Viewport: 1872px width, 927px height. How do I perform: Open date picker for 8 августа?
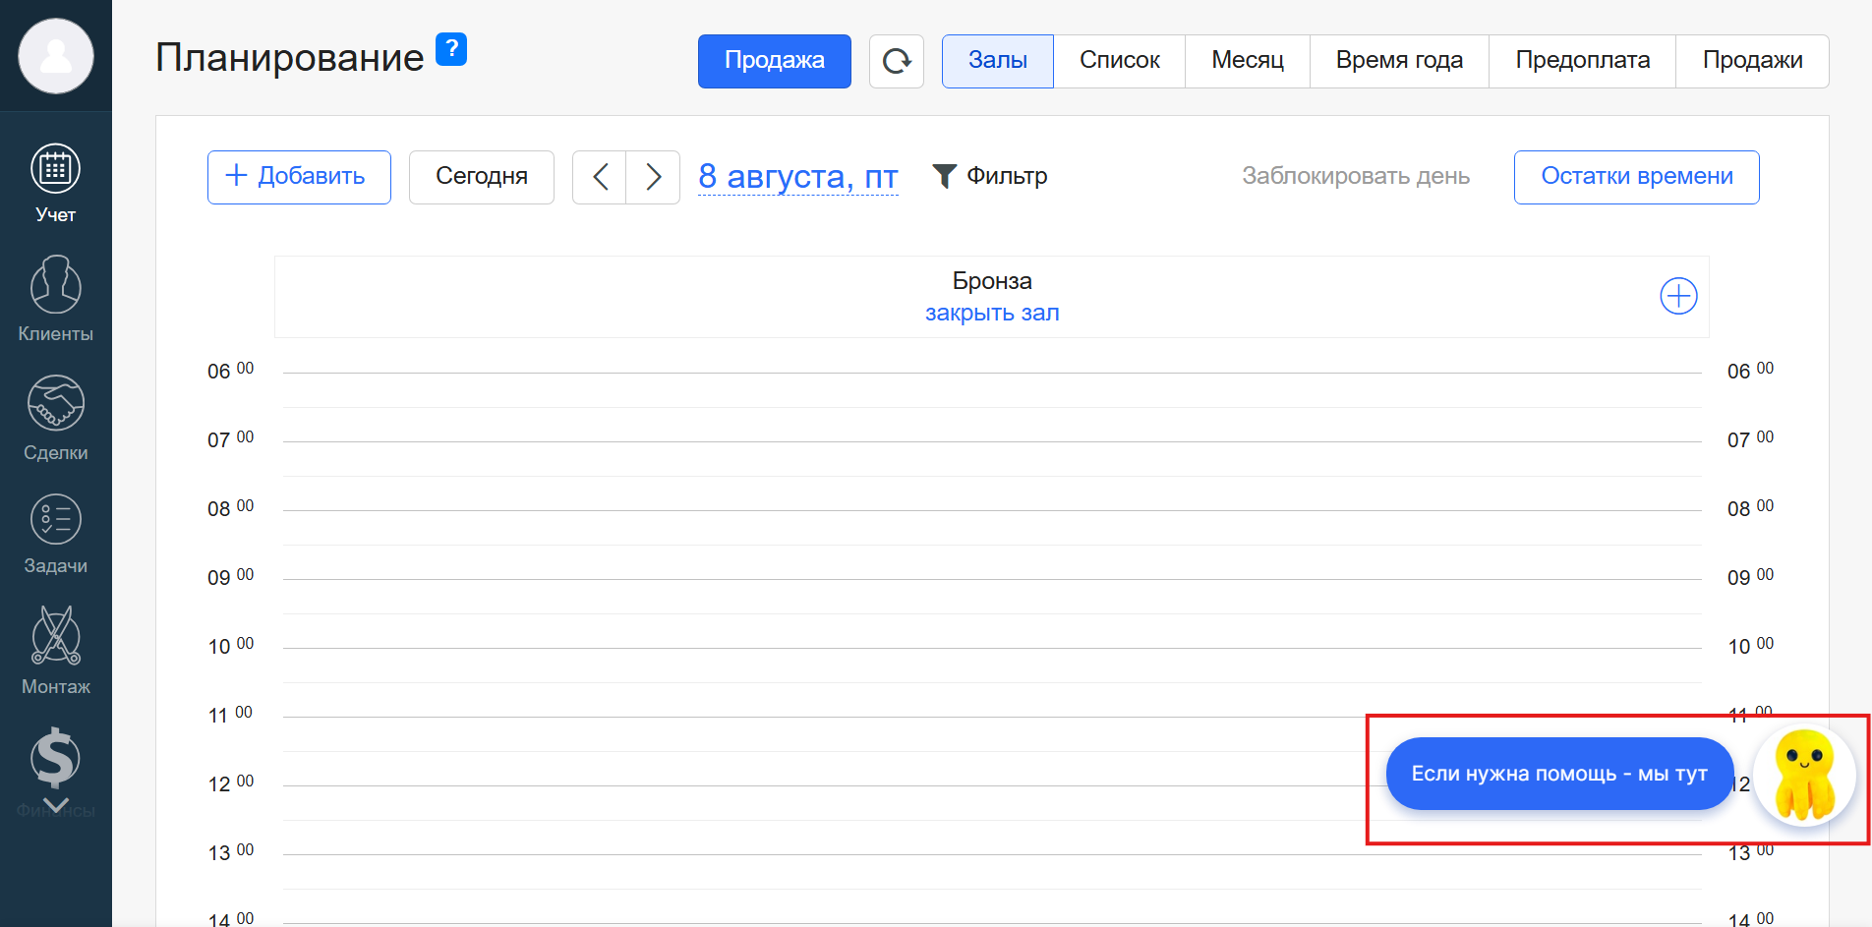(x=797, y=177)
